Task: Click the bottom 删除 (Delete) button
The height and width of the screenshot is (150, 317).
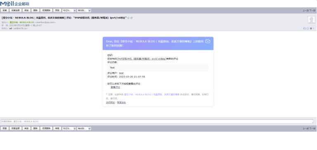Action: point(35,129)
